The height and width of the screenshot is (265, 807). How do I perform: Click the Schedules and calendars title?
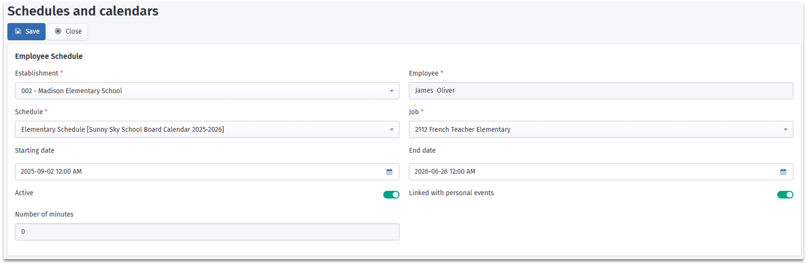tap(83, 11)
